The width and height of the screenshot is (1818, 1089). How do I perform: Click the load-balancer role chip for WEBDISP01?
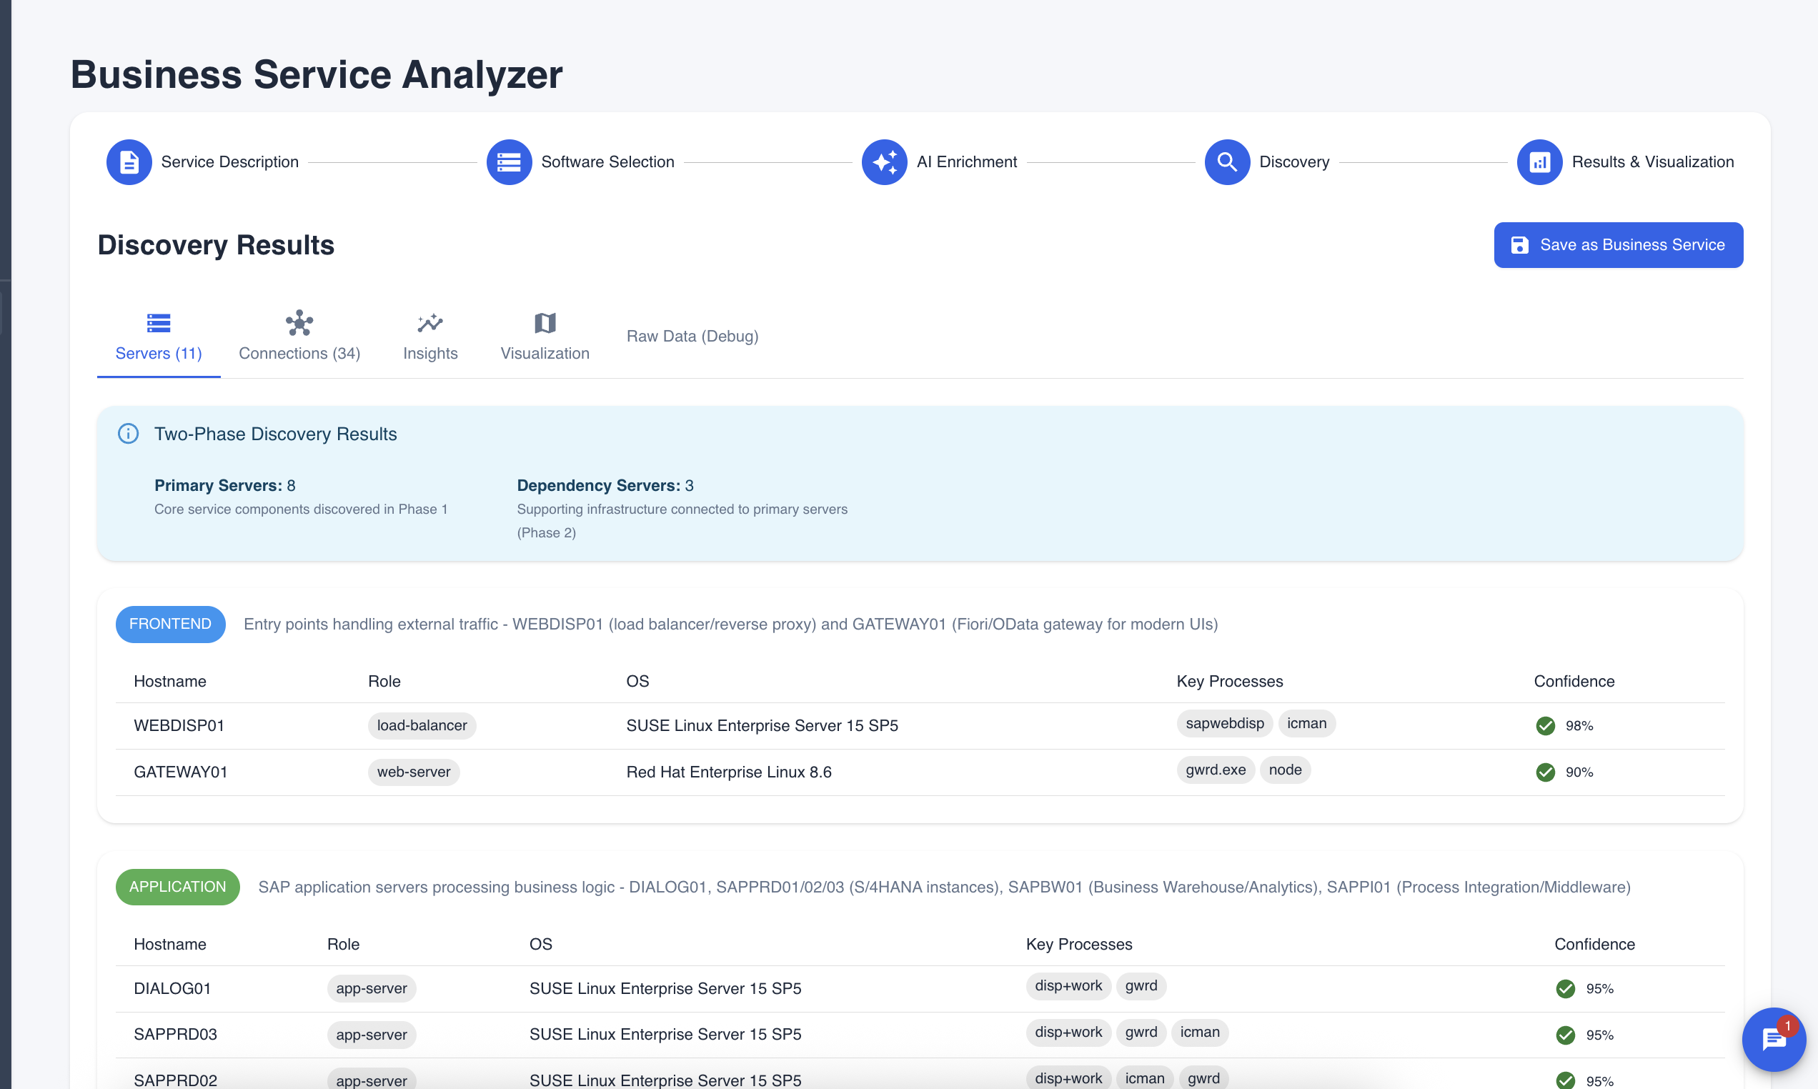point(422,726)
